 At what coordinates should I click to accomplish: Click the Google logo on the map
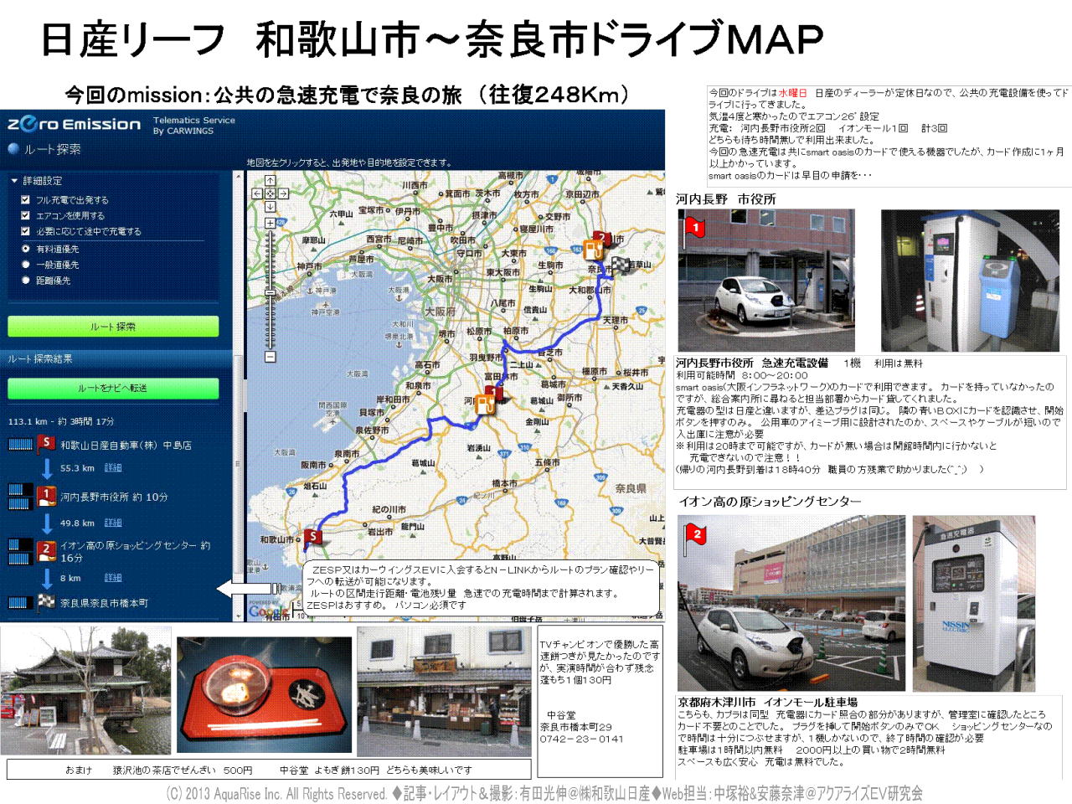click(x=267, y=611)
